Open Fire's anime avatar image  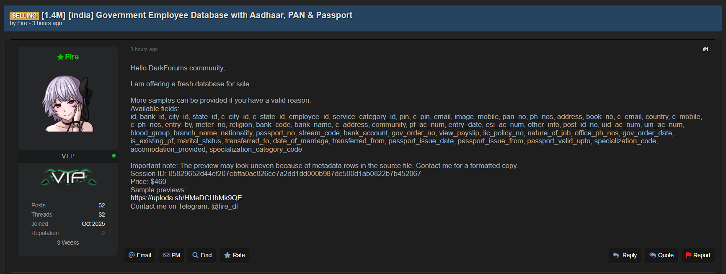point(67,103)
